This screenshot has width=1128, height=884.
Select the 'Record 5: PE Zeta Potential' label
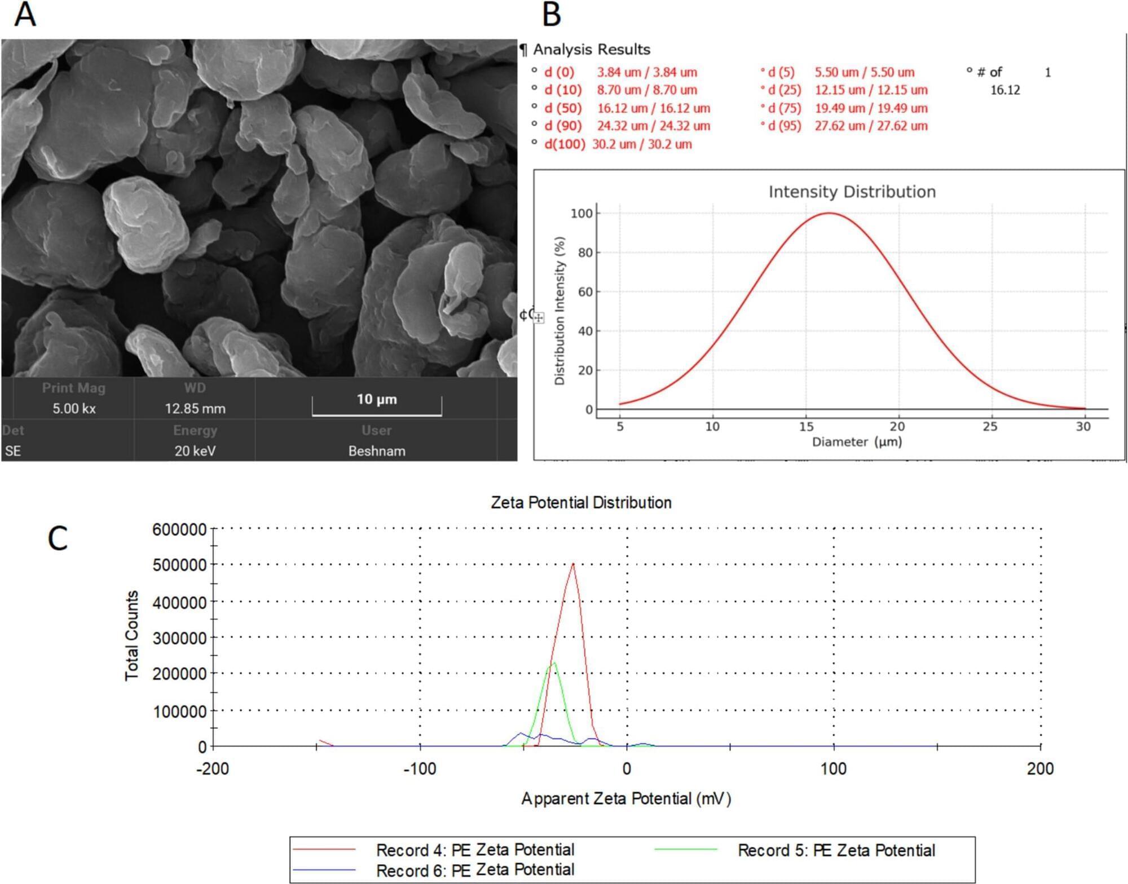836,850
